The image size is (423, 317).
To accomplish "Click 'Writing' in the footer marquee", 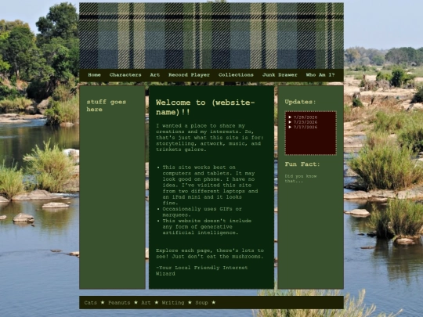I will click(x=173, y=303).
